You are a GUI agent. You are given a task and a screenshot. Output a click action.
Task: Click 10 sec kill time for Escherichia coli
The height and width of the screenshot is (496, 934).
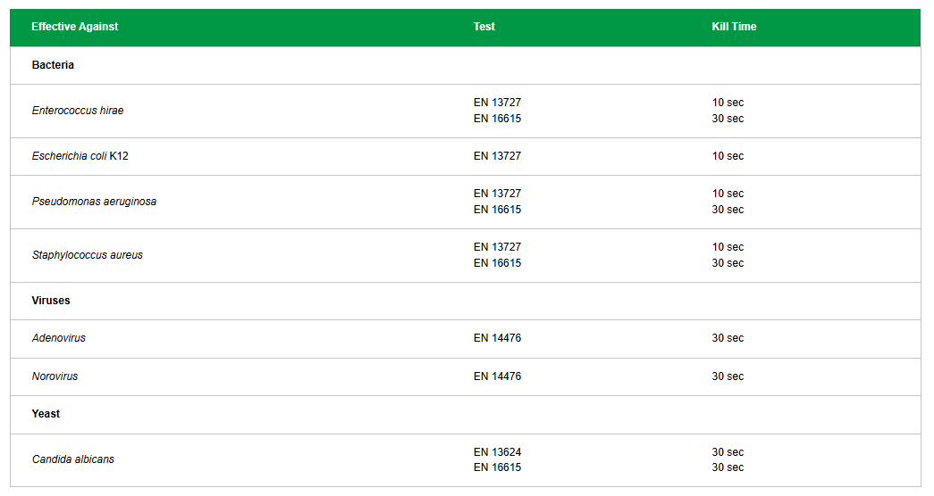(728, 156)
